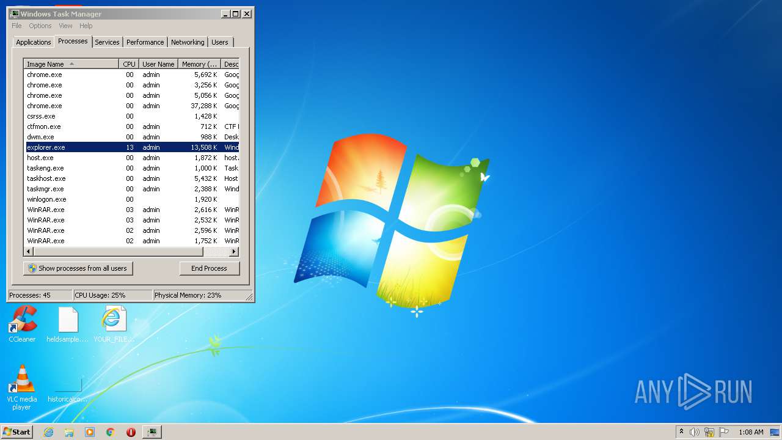Open Opera browser from the taskbar
The height and width of the screenshot is (440, 782).
coord(131,432)
